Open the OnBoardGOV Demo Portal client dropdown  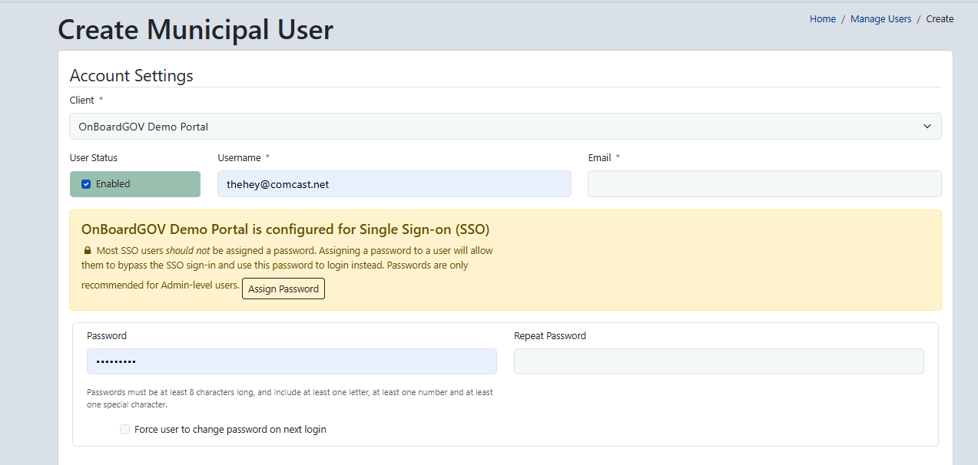pos(505,127)
